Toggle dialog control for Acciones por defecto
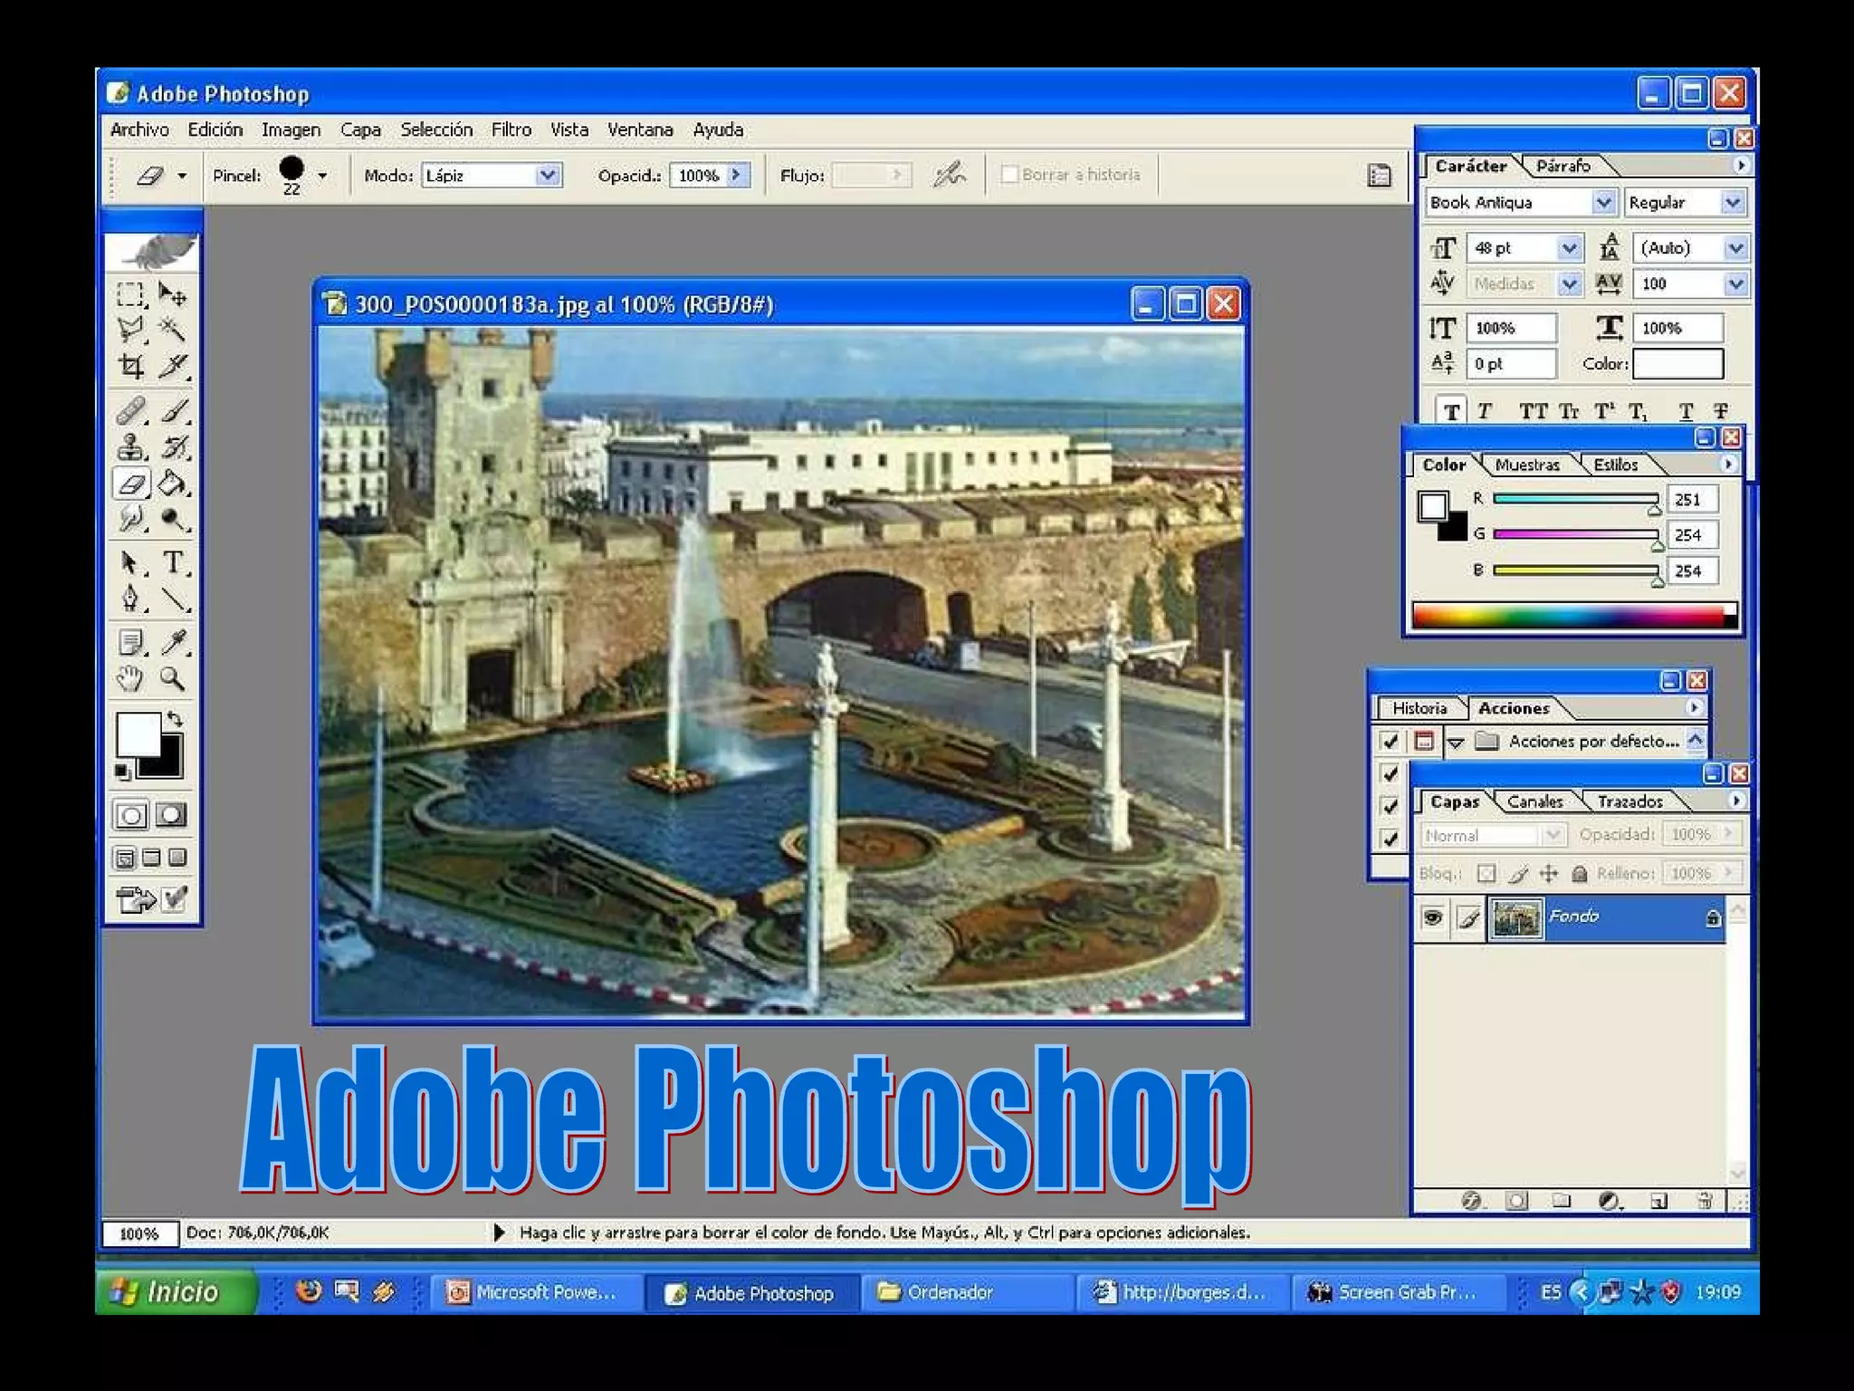This screenshot has width=1854, height=1391. pos(1424,742)
